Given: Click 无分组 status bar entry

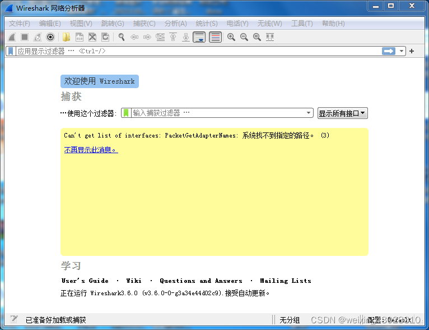Looking at the screenshot, I should tap(290, 320).
